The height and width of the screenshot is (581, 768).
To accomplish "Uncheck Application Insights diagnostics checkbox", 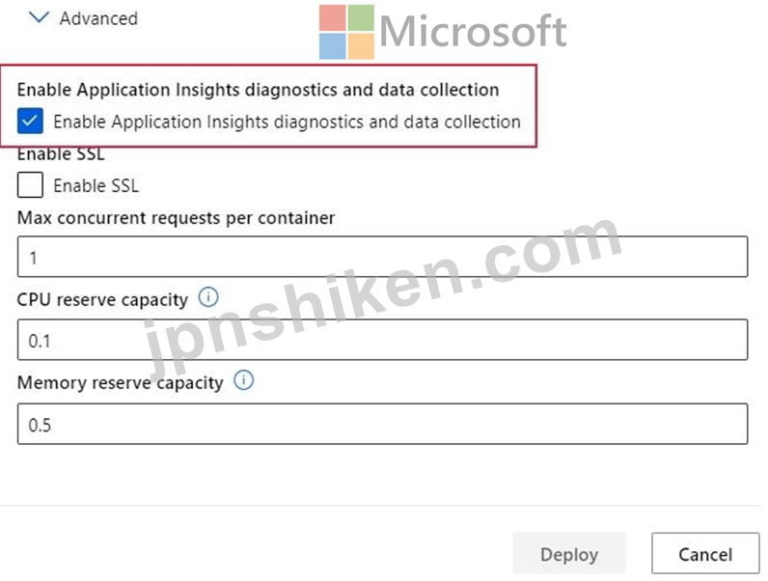I will pos(30,121).
